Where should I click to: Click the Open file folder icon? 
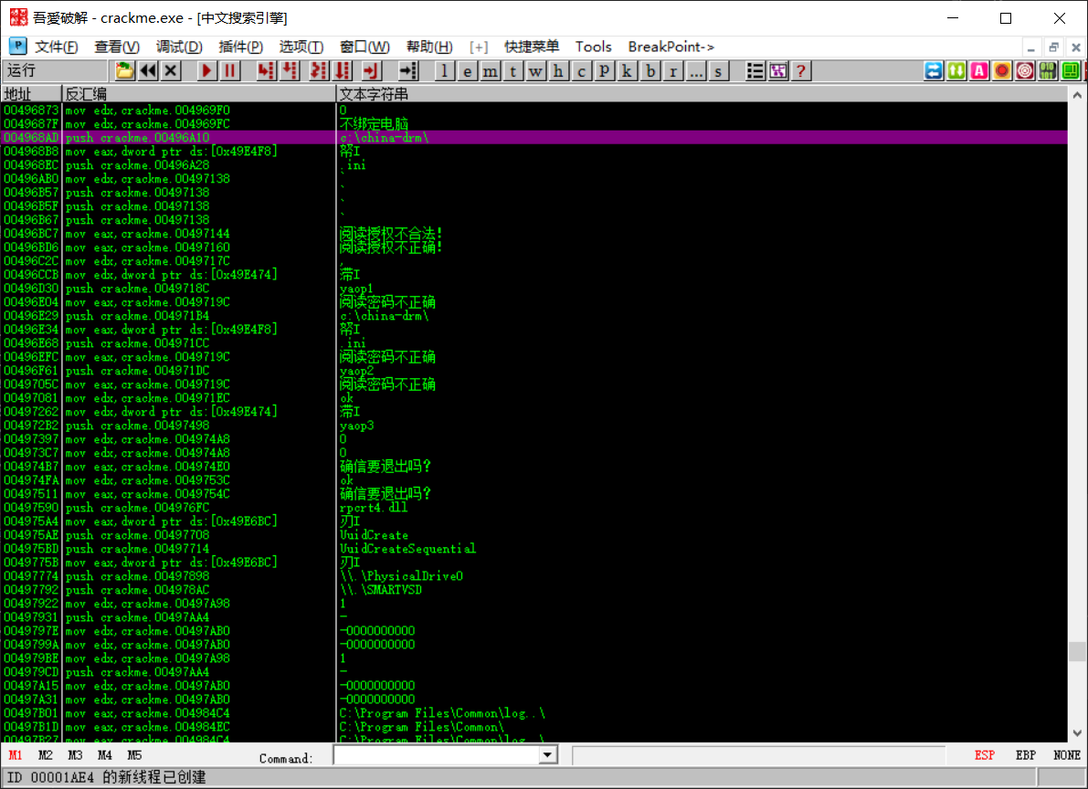[x=124, y=71]
